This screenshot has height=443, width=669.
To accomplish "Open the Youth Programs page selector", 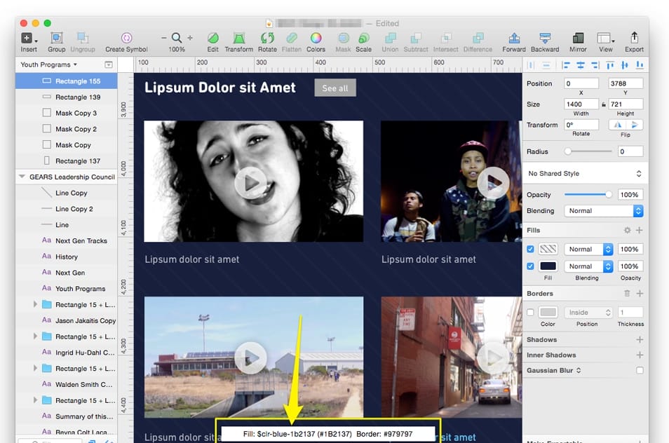I will [x=49, y=64].
